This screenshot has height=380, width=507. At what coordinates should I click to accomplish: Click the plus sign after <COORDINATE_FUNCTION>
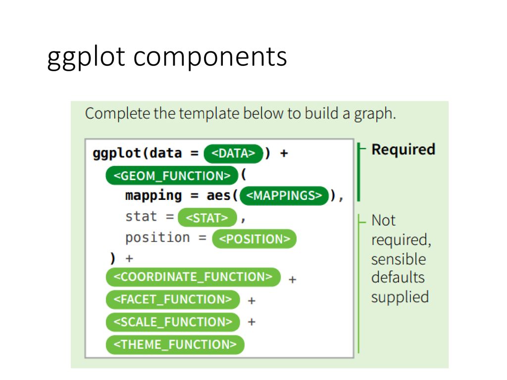click(293, 280)
